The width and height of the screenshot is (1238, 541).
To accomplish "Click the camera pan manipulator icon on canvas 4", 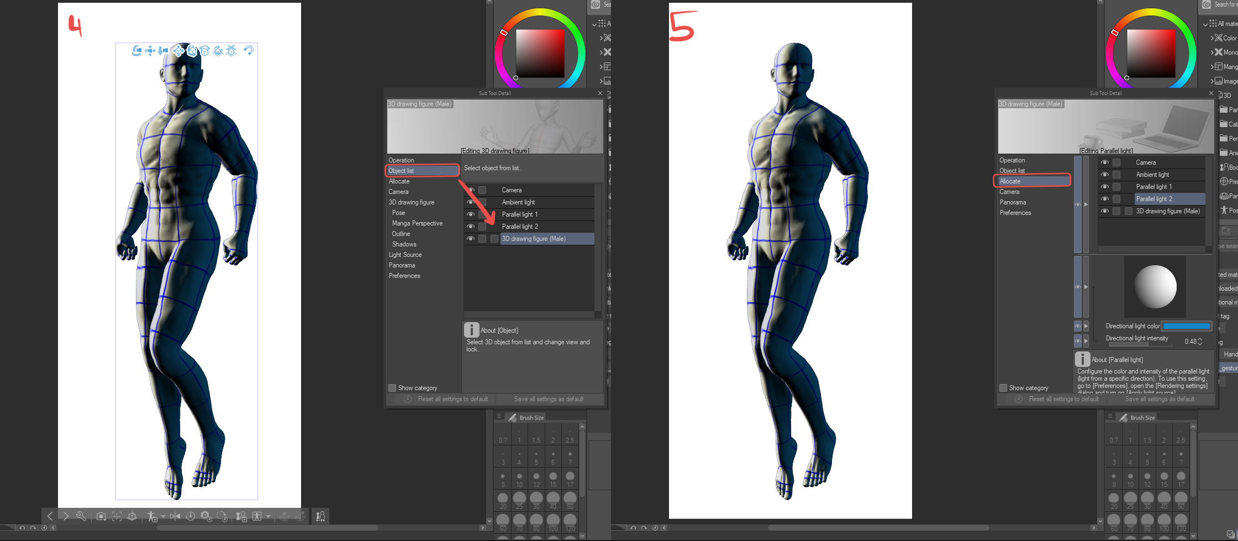I will point(150,51).
